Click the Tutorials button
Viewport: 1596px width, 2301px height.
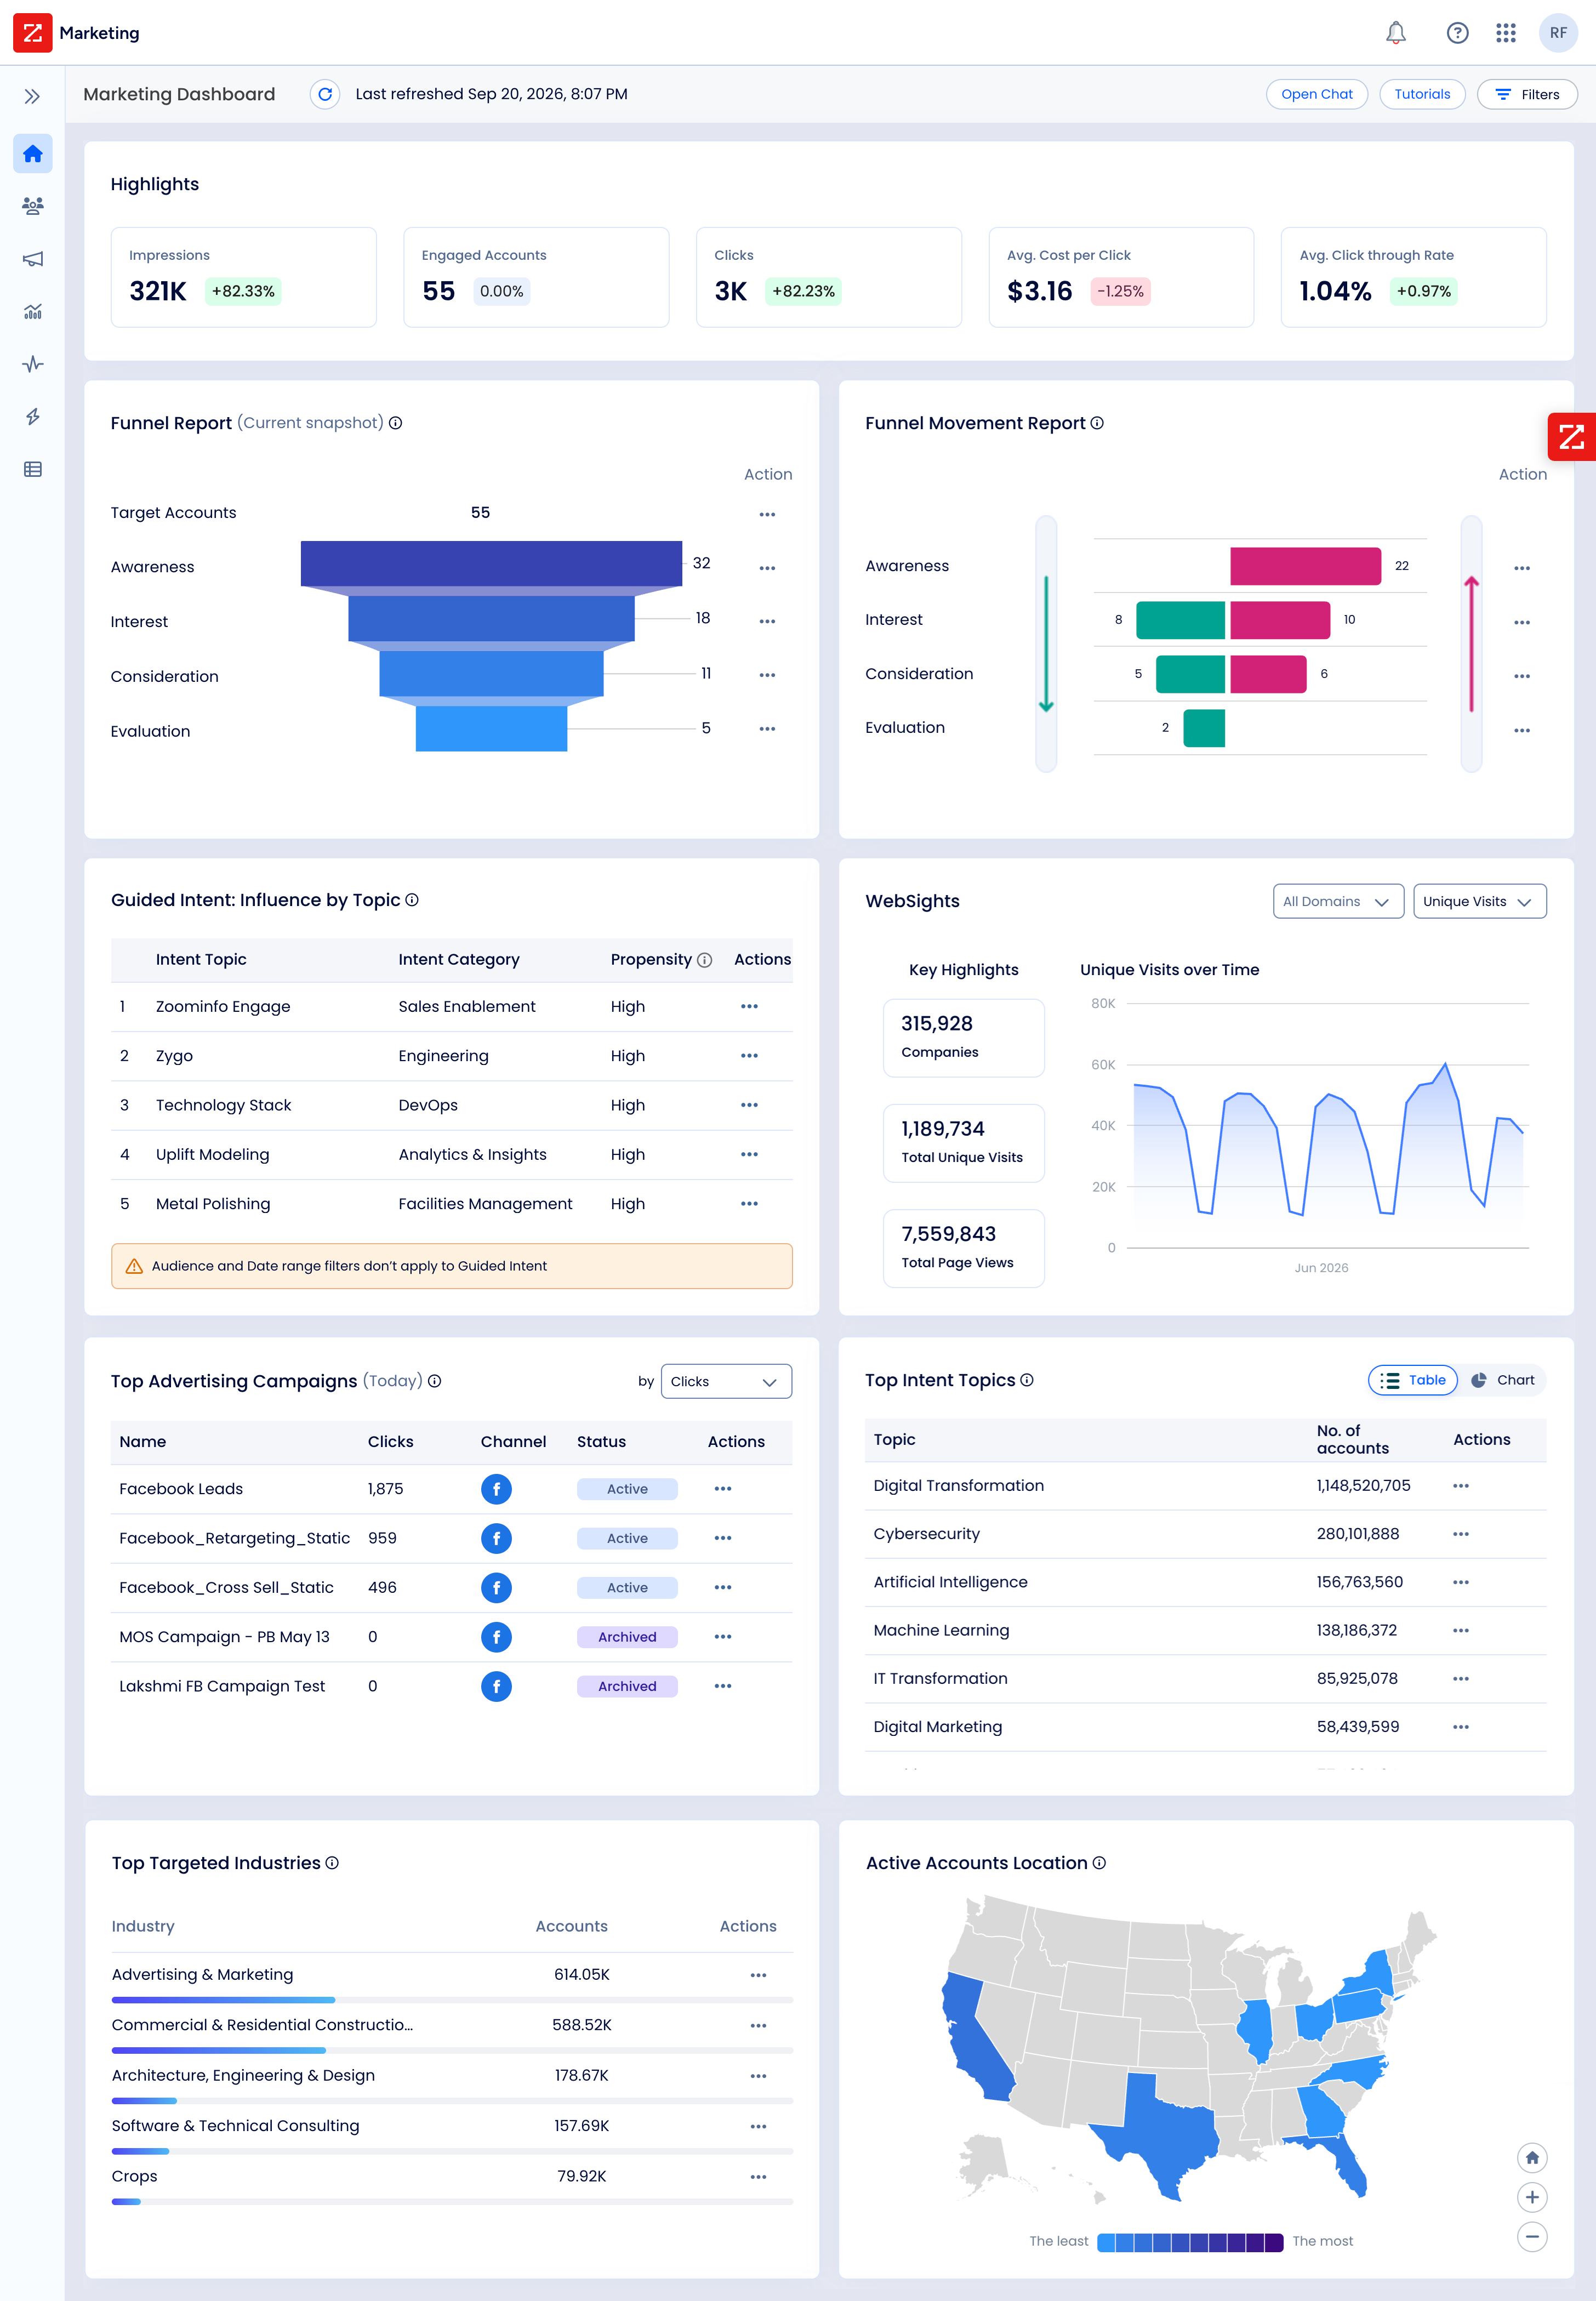pos(1422,94)
